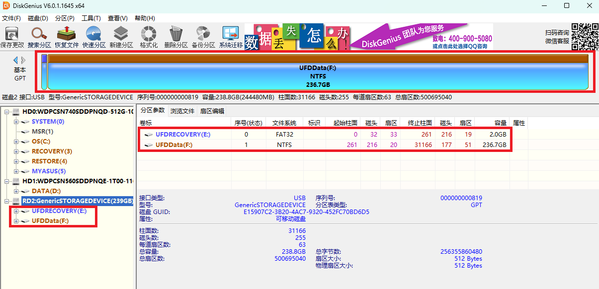Expand the UFDRECOVERY(E:) tree node
The height and width of the screenshot is (289, 599).
point(16,211)
